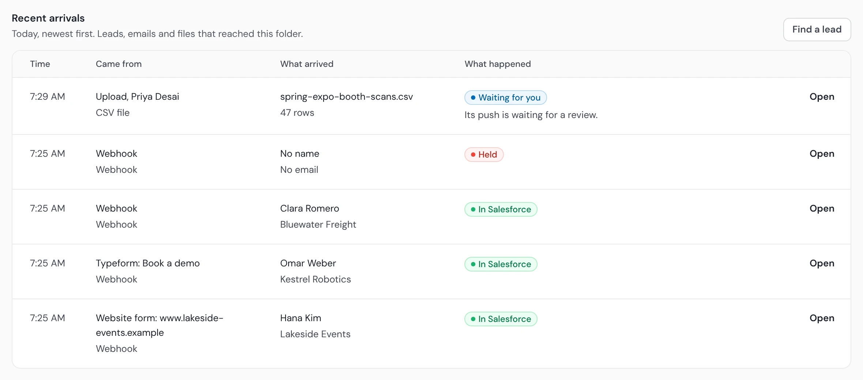The image size is (863, 380).
Task: Open the Clara Romero arrival
Action: [x=822, y=209]
